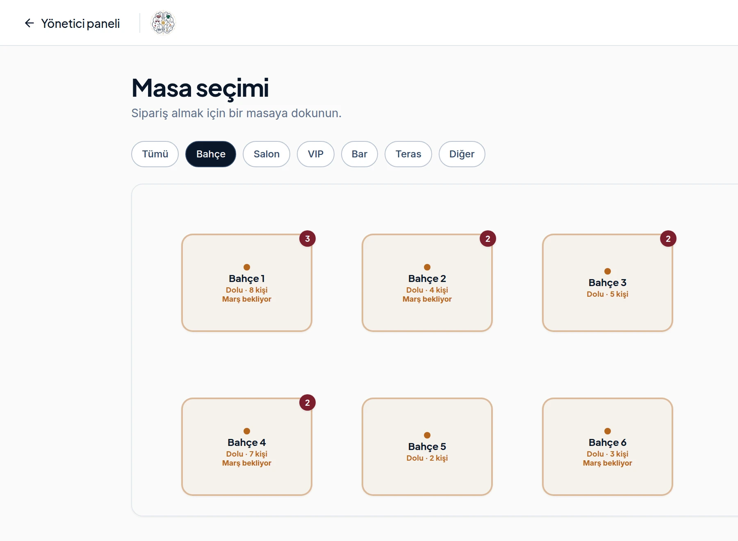This screenshot has height=541, width=738.
Task: Click the 'Masa seçimi' heading
Action: point(200,88)
